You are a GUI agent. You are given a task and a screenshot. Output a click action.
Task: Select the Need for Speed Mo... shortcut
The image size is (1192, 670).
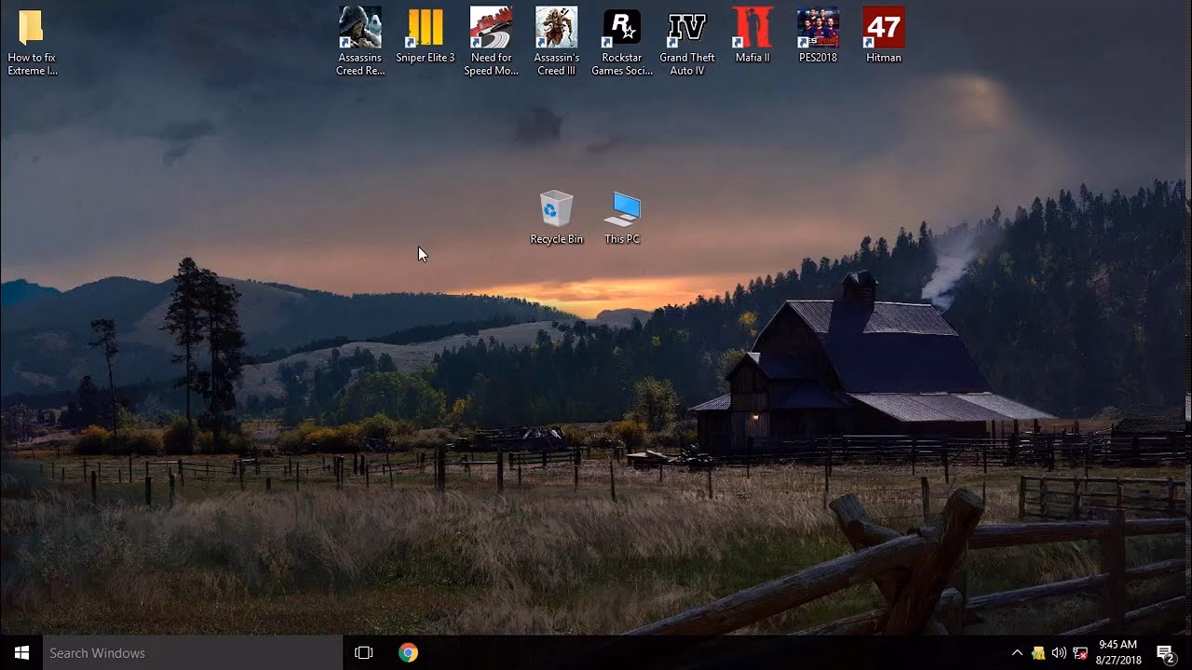pyautogui.click(x=491, y=42)
